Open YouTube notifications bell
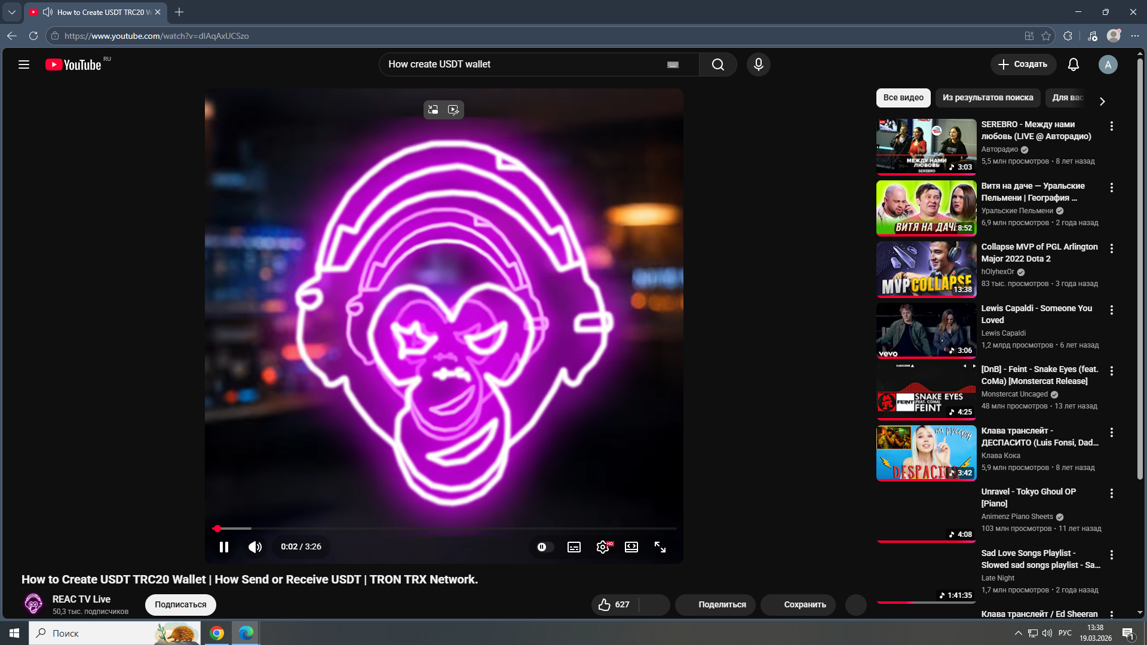Viewport: 1147px width, 645px height. [x=1073, y=64]
